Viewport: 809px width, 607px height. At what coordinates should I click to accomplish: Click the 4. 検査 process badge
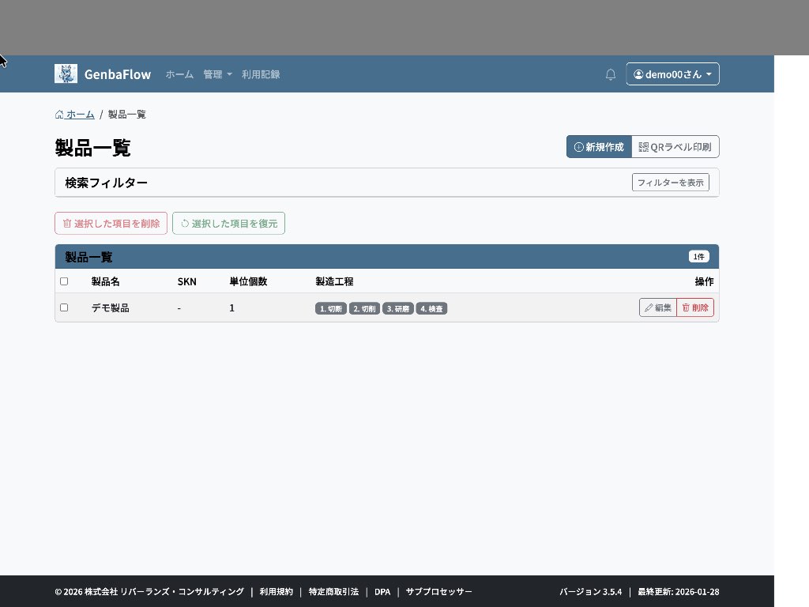point(432,308)
